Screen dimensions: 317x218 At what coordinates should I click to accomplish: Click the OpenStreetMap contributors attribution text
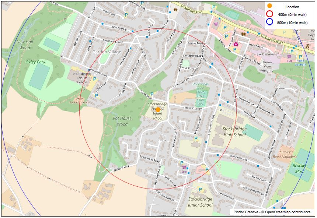[x=287, y=212]
